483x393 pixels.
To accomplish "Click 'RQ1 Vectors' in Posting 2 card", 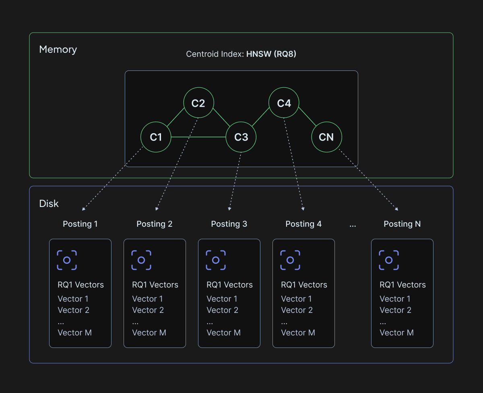I will click(x=155, y=285).
